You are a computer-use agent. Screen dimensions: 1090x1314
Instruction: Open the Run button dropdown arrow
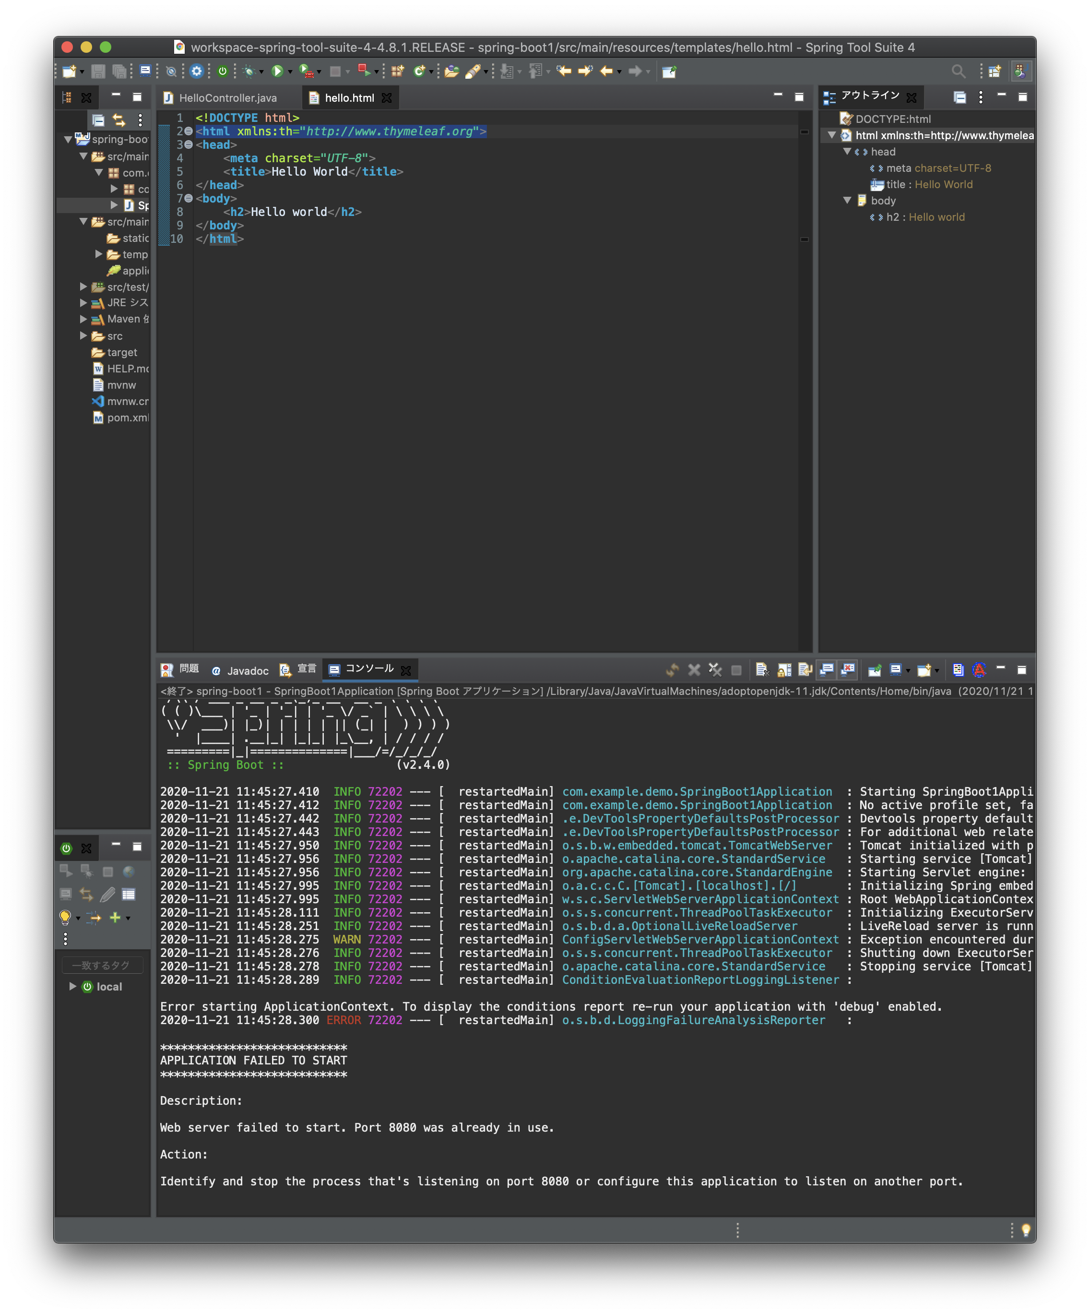pyautogui.click(x=290, y=72)
